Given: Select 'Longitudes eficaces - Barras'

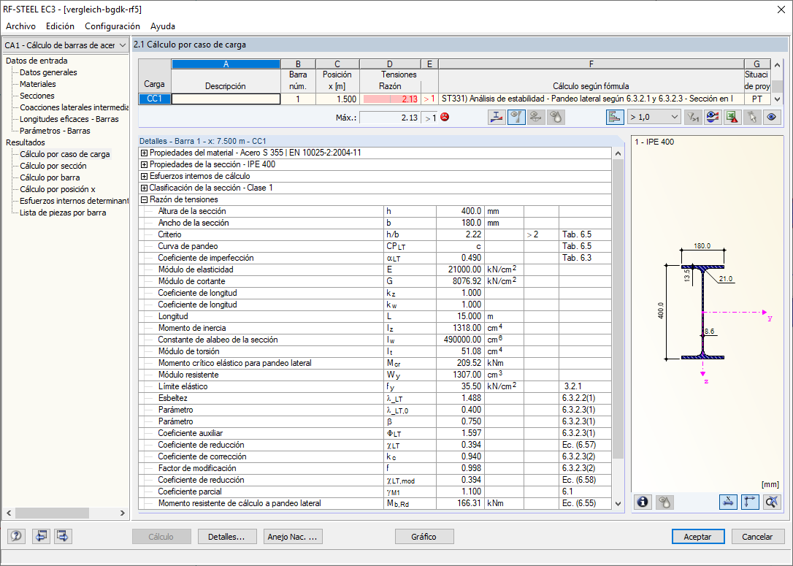Looking at the screenshot, I should click(69, 119).
